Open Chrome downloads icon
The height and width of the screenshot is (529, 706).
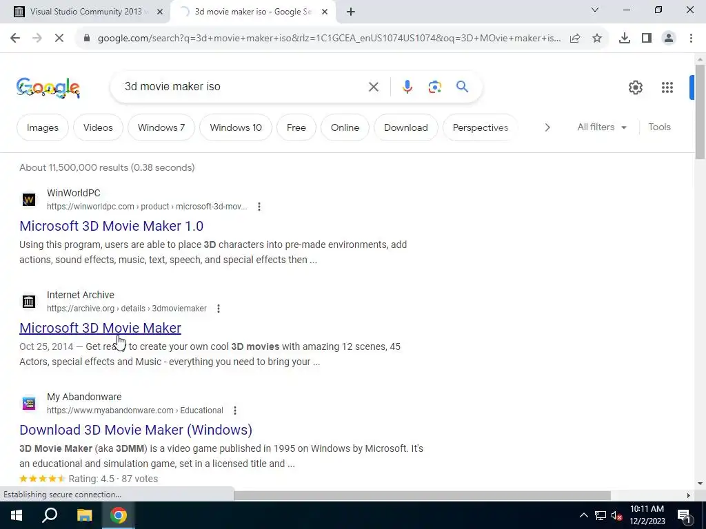(x=625, y=39)
